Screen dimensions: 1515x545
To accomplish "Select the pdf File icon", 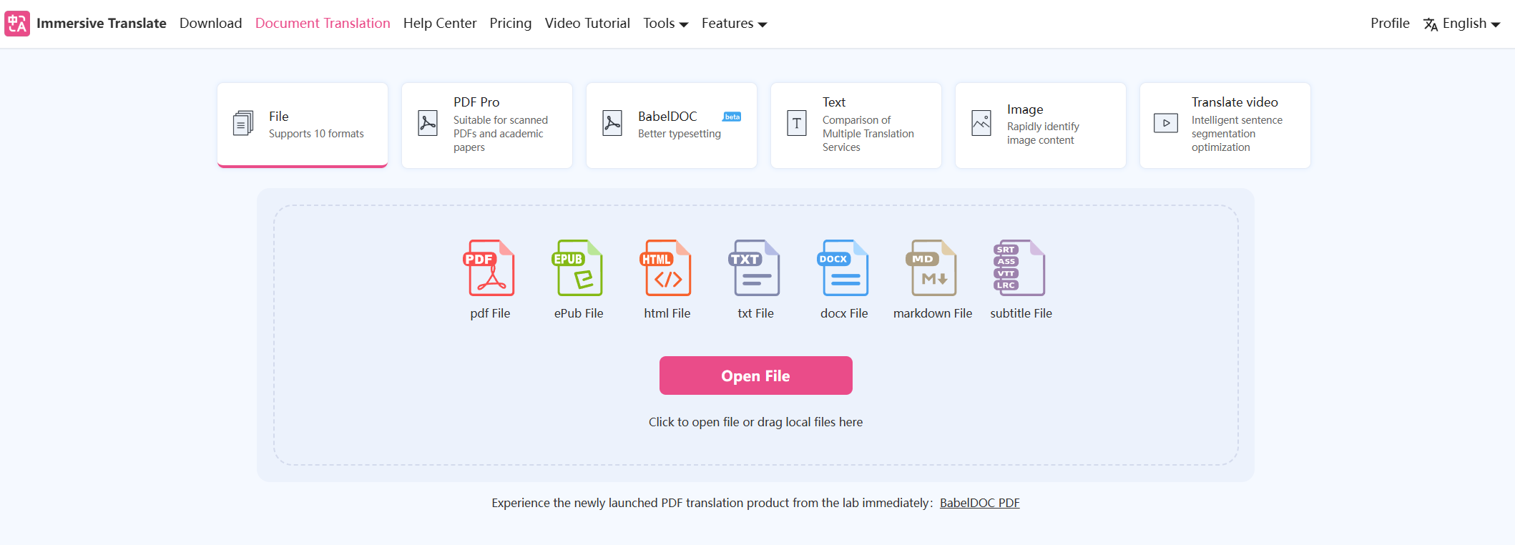I will (490, 268).
